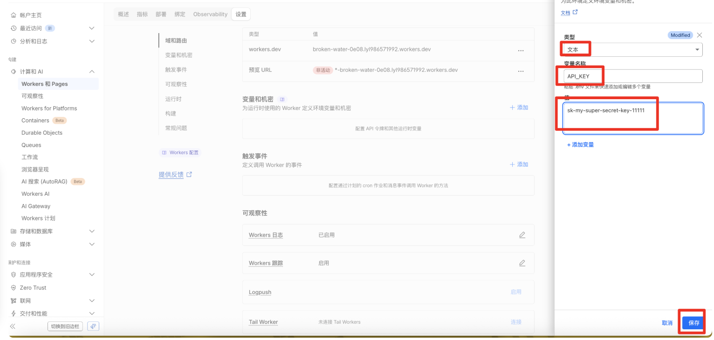Switch to the Observability tab
The width and height of the screenshot is (714, 340).
pos(210,14)
